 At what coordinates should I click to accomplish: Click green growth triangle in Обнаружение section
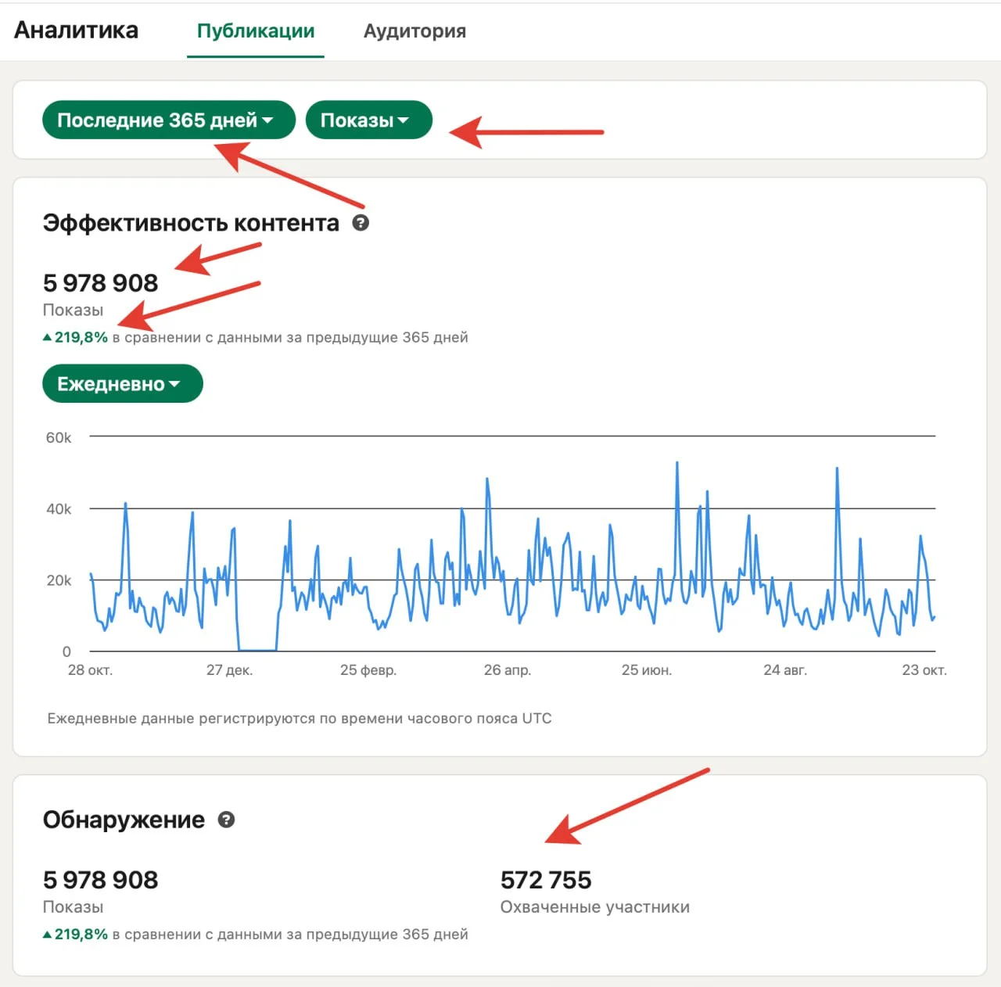coord(48,935)
